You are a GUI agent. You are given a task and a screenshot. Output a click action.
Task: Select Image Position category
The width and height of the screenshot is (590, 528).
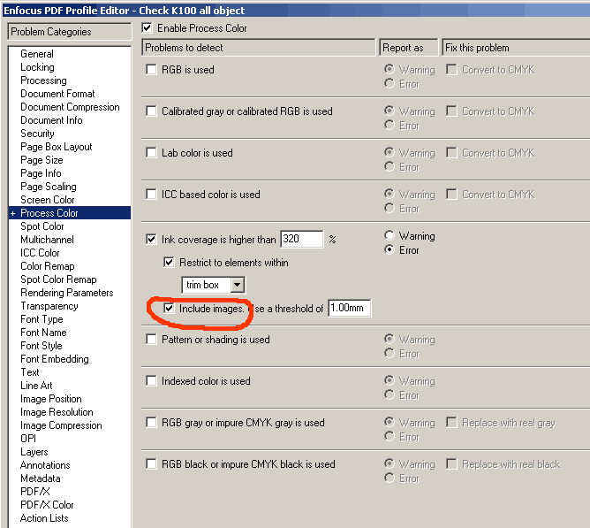point(51,399)
